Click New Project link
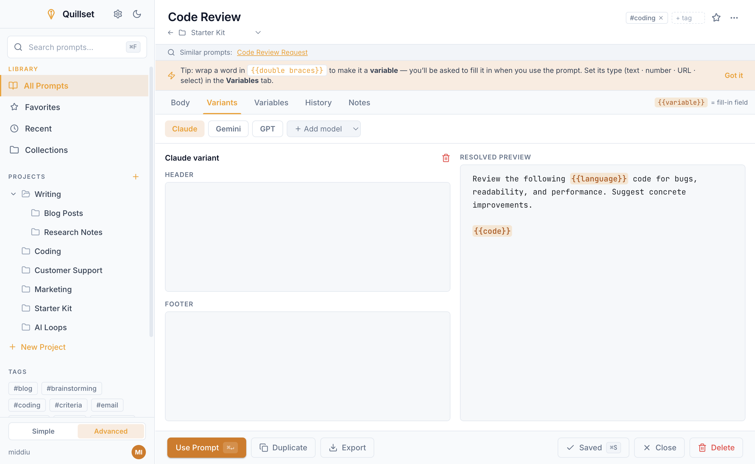The width and height of the screenshot is (755, 464). coord(38,347)
